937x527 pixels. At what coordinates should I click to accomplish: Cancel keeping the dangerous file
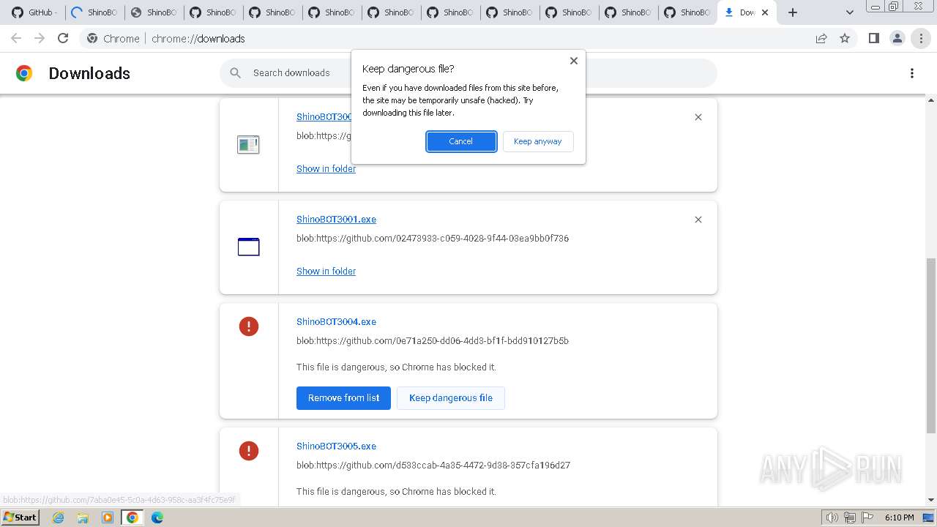coord(461,141)
